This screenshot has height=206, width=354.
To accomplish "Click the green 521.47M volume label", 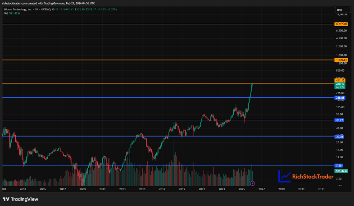I will coord(341,171).
